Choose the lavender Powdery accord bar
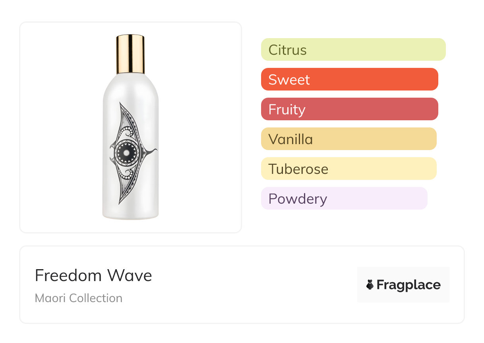Image resolution: width=484 pixels, height=343 pixels. point(344,198)
